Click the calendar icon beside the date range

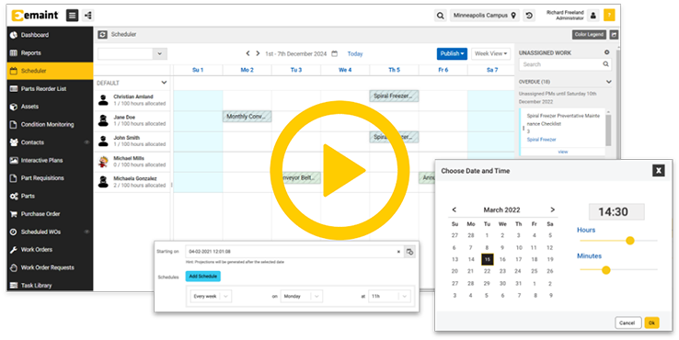coord(334,53)
